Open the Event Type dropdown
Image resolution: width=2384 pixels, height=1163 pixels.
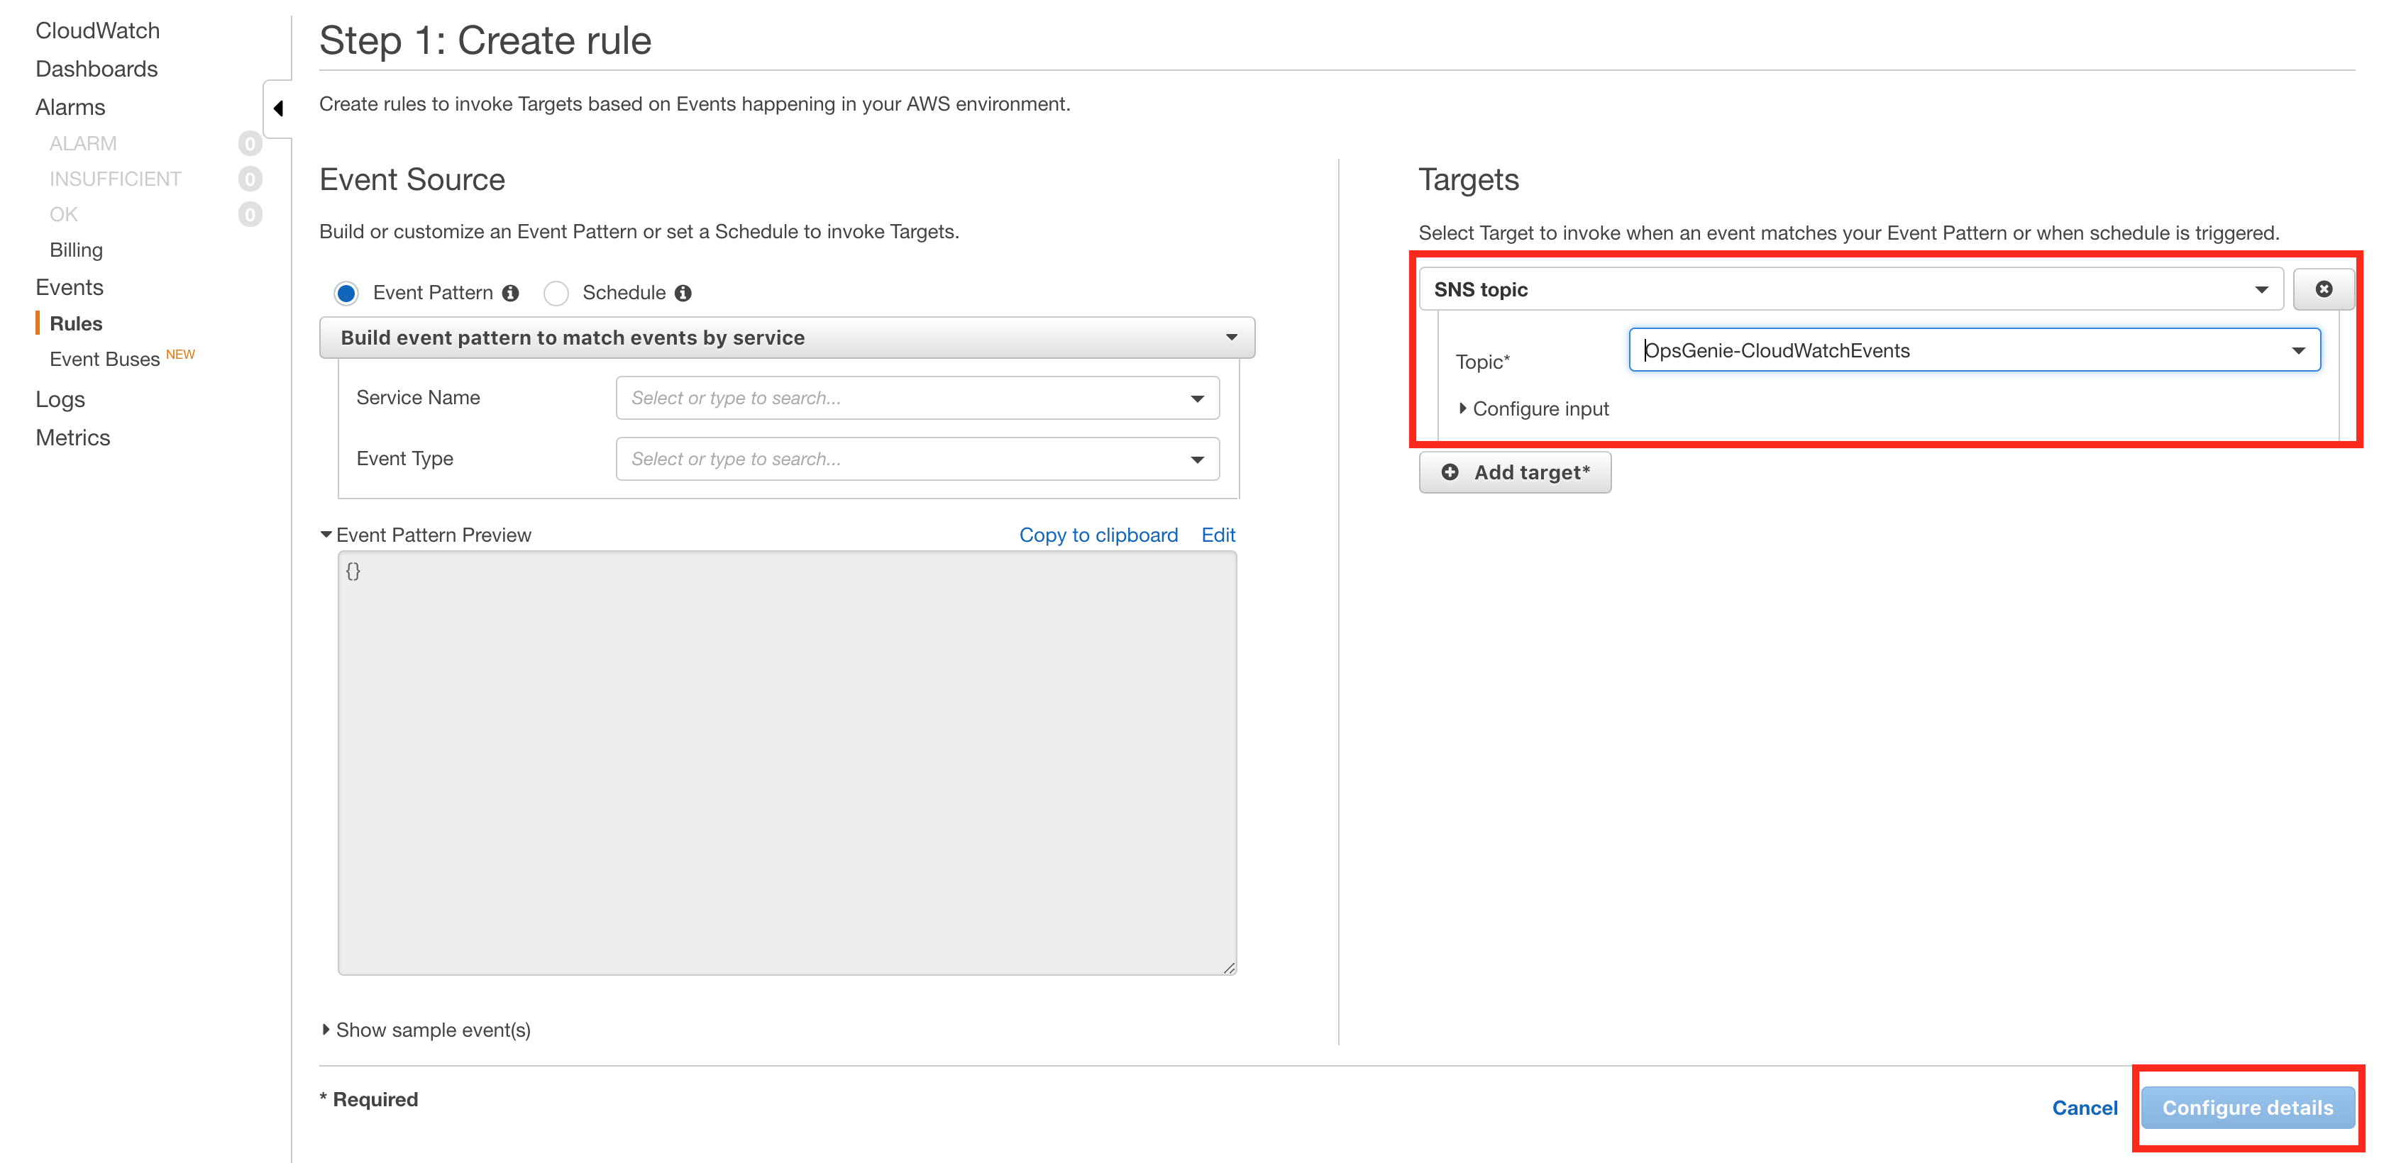click(x=916, y=459)
